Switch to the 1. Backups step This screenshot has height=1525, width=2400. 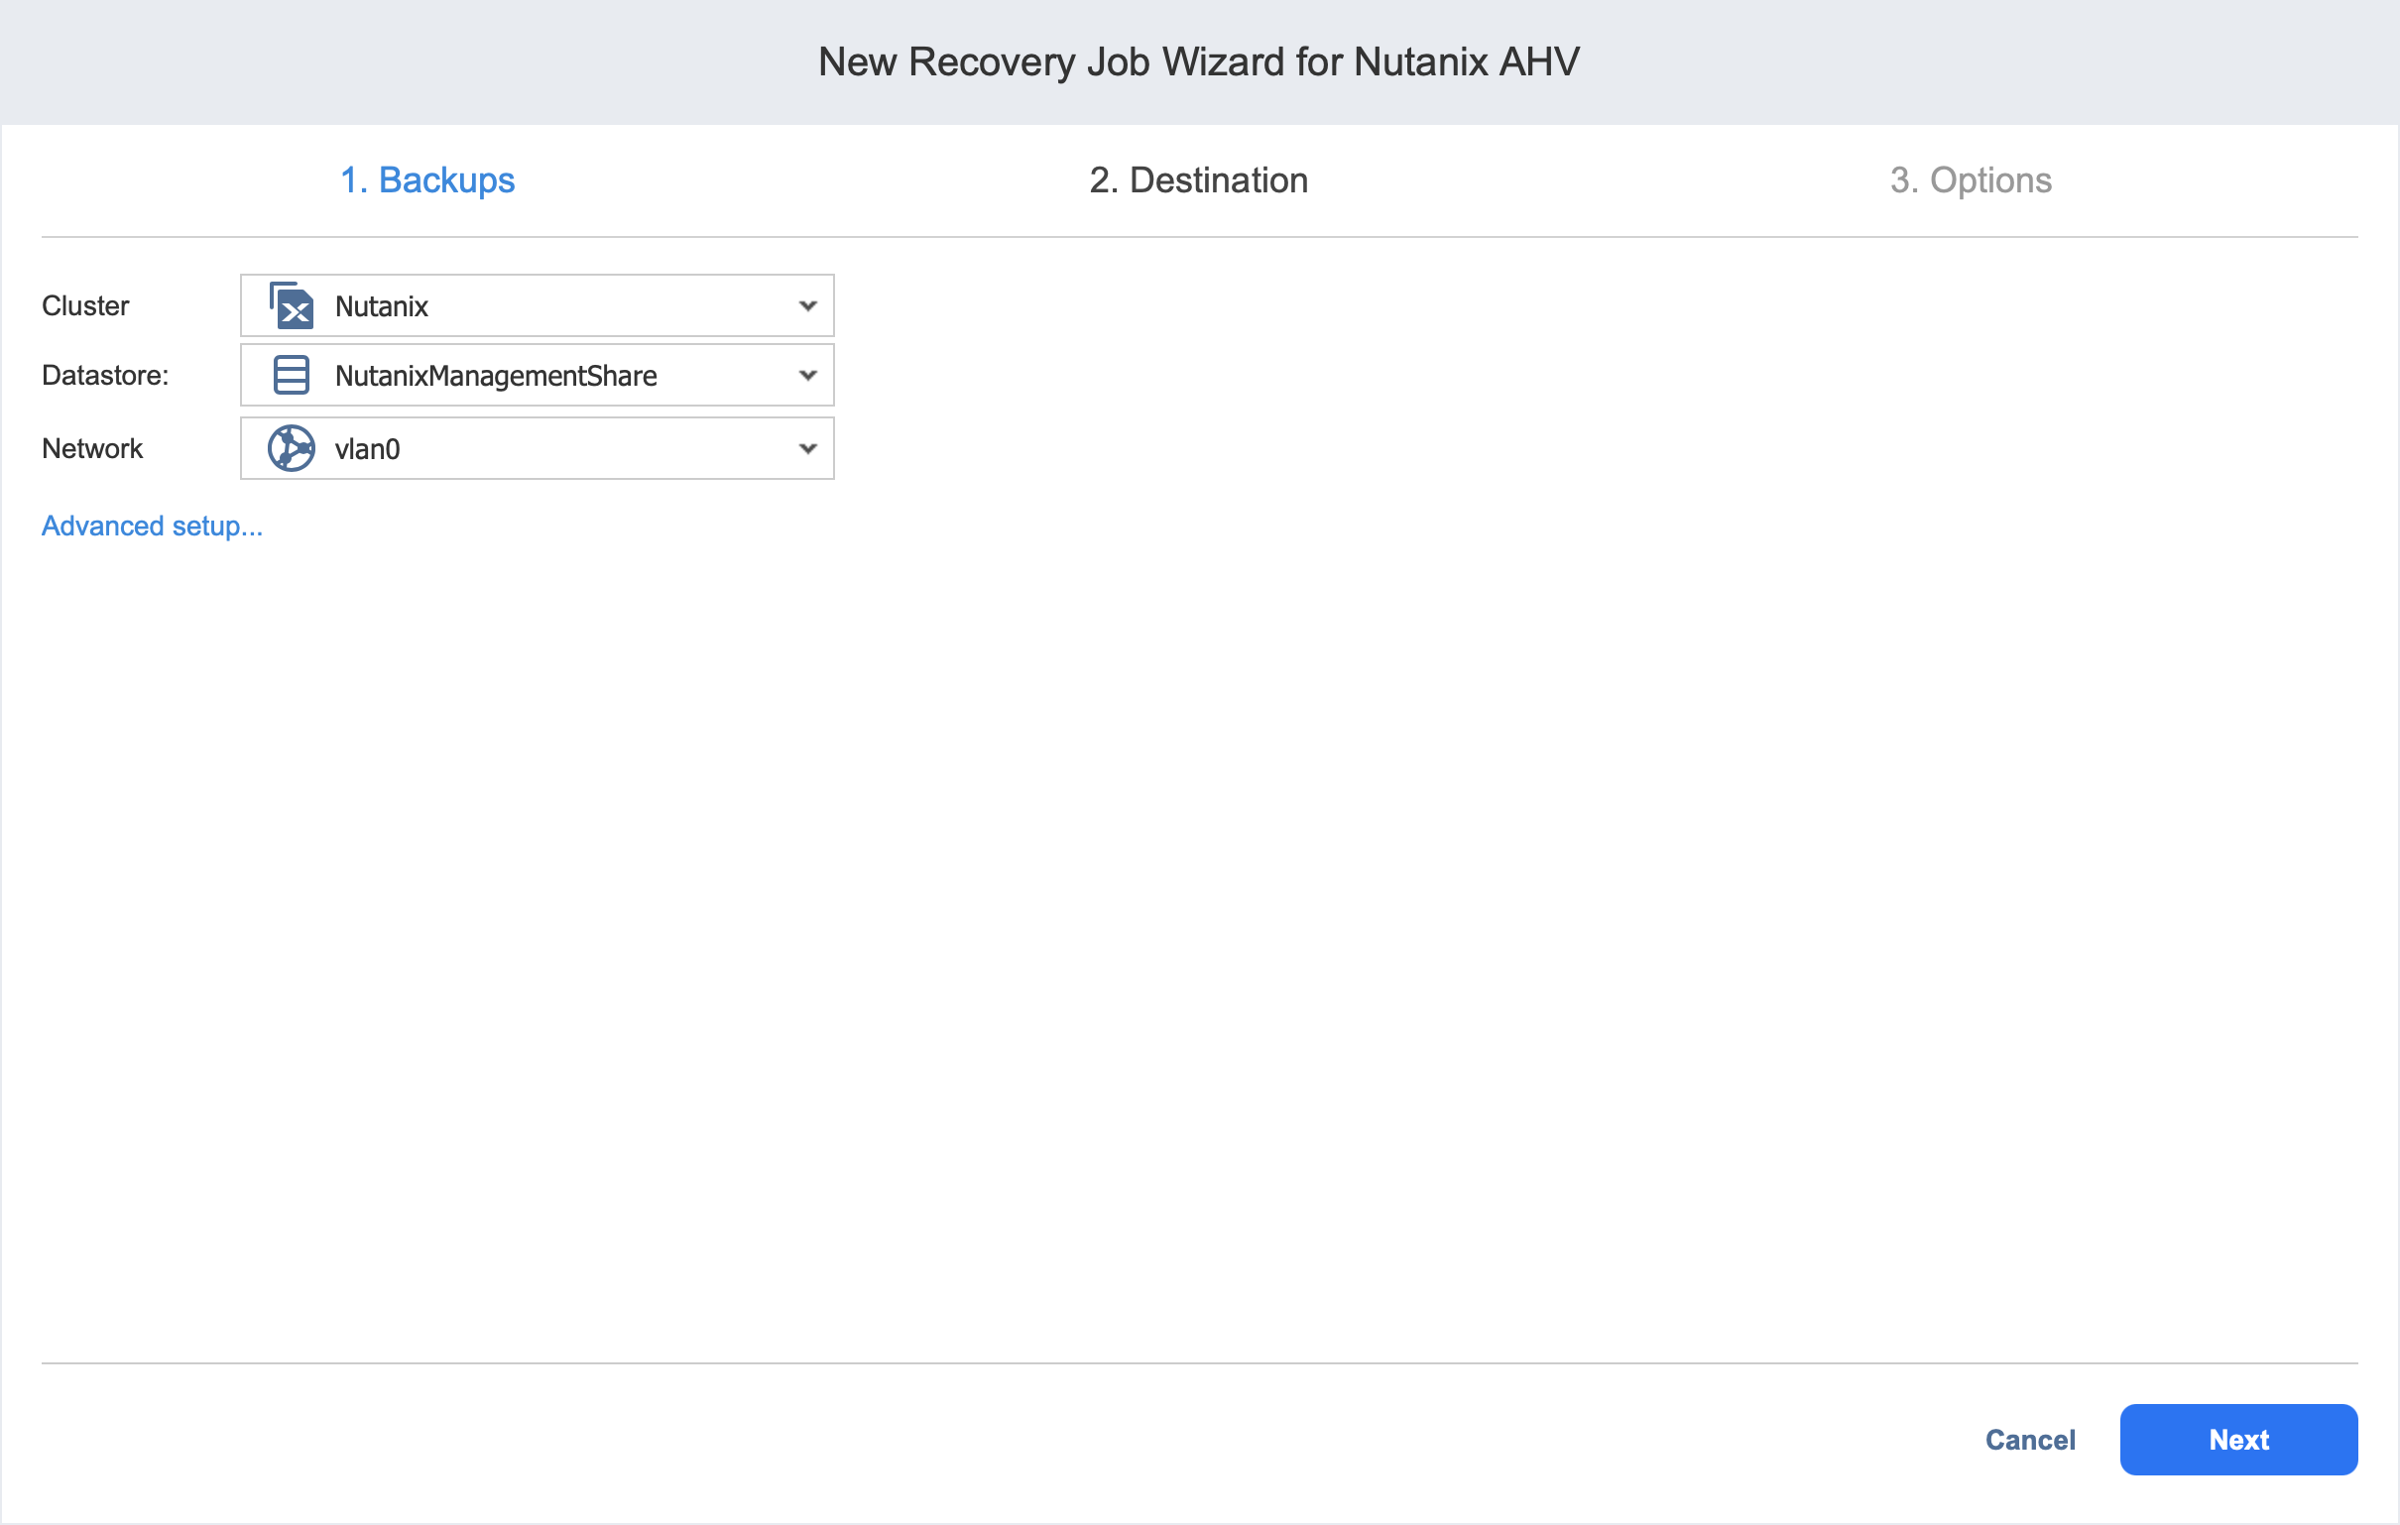pos(427,180)
